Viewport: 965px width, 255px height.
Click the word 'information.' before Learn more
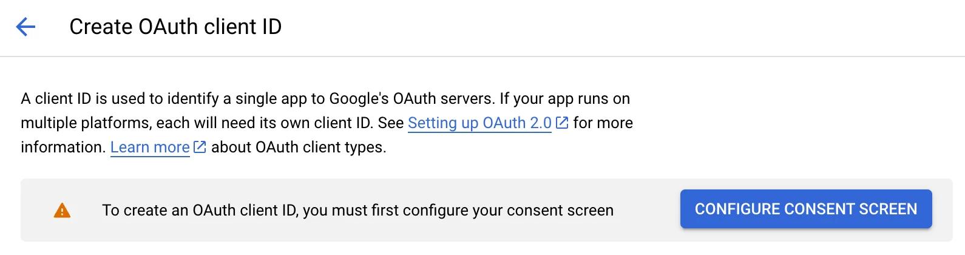(63, 148)
